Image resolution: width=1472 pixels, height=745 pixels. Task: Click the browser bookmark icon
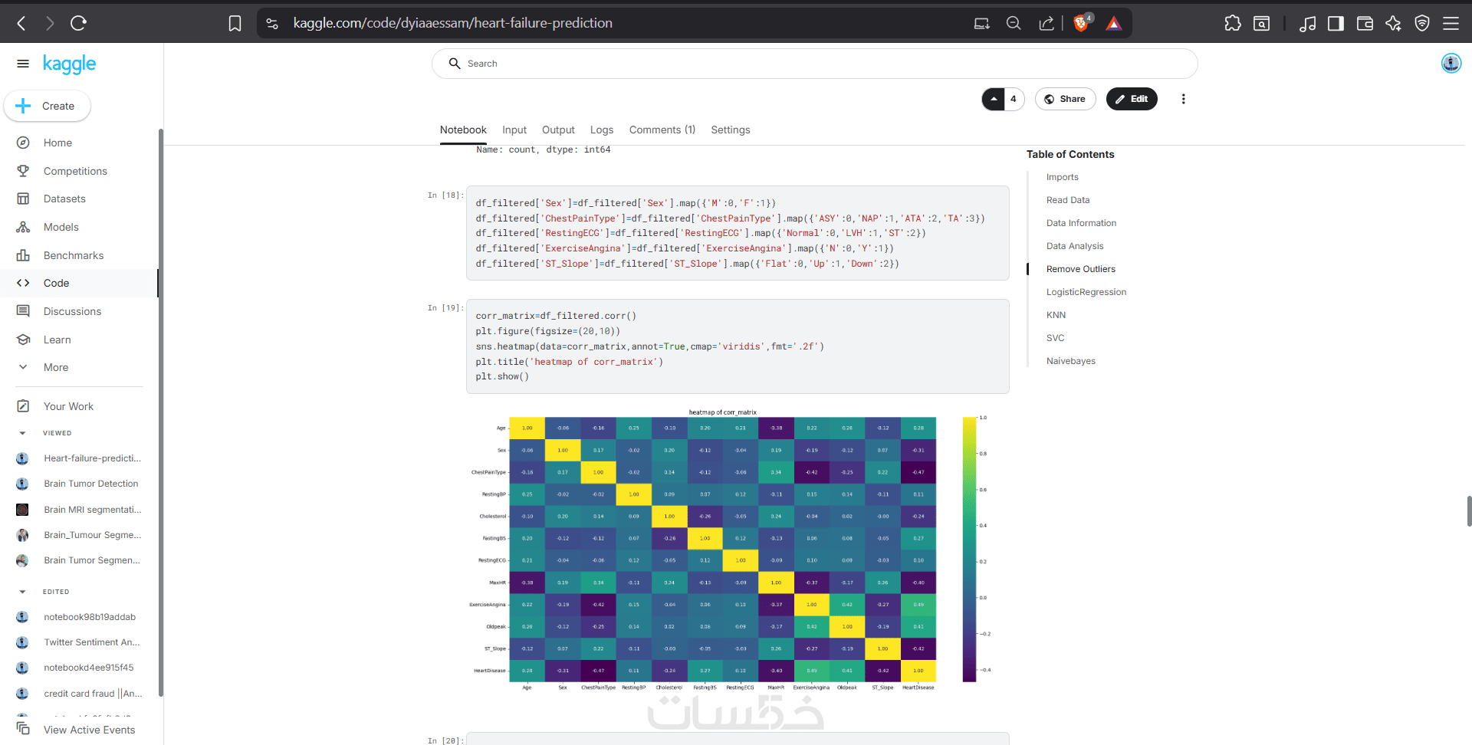click(x=235, y=23)
